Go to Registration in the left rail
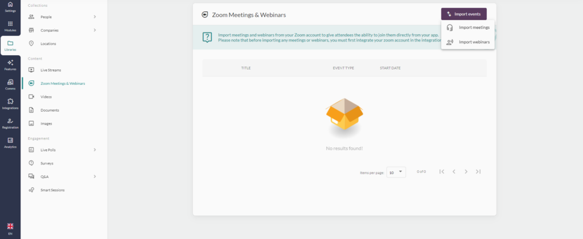 [x=10, y=123]
